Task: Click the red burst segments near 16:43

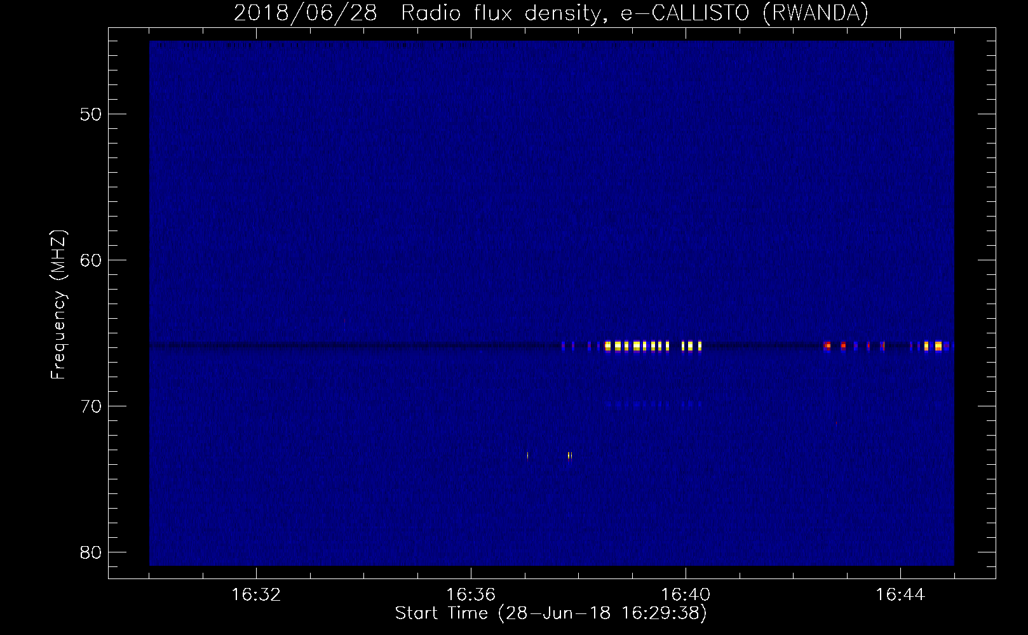Action: [854, 346]
